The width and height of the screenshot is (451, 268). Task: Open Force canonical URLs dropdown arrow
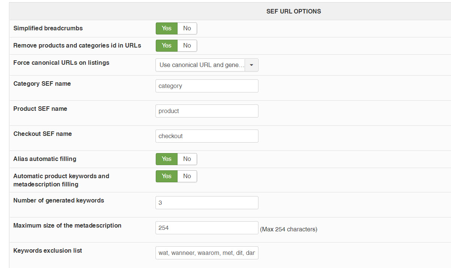pyautogui.click(x=251, y=65)
